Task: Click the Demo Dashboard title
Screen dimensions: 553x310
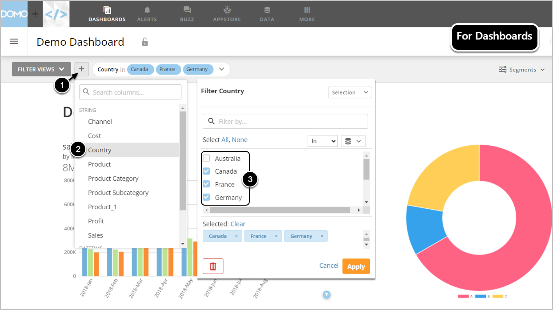Action: click(x=80, y=42)
